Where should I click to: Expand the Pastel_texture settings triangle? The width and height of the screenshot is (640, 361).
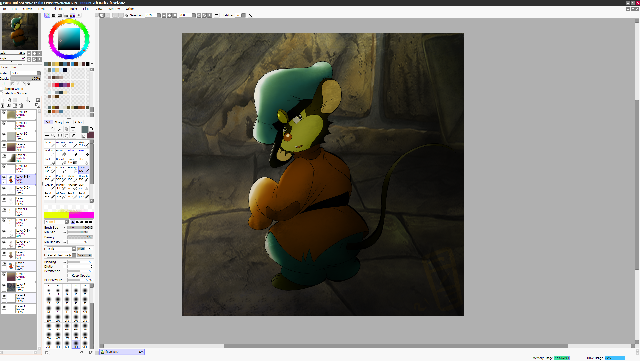click(x=45, y=255)
